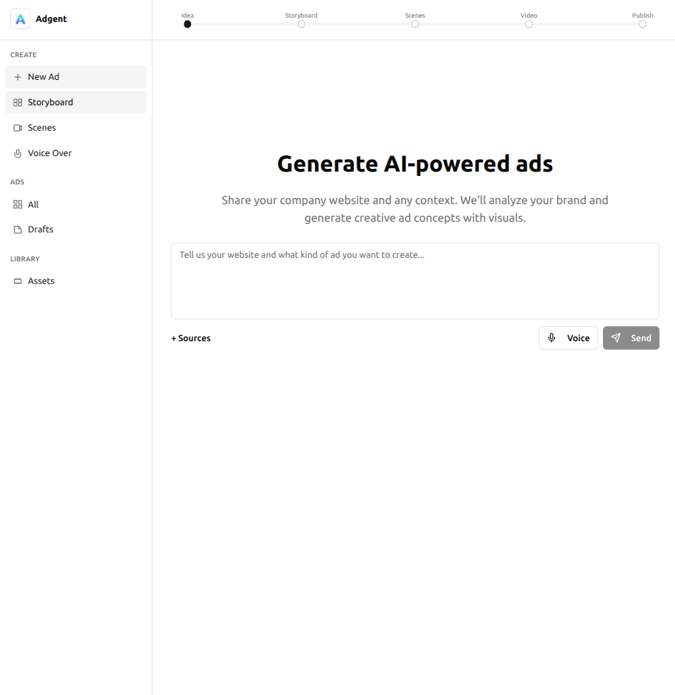This screenshot has width=675, height=695.
Task: Focus the website and ad description textbox
Action: pos(414,281)
